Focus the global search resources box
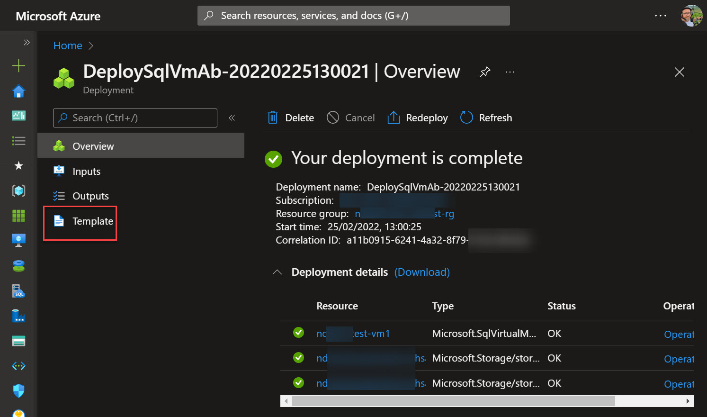Viewport: 707px width, 417px height. pyautogui.click(x=353, y=16)
